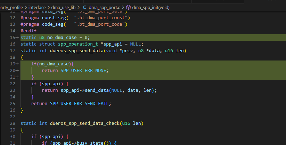286x145 pixels.
Task: Click line number 28 in the gutter
Action: coord(13,123)
